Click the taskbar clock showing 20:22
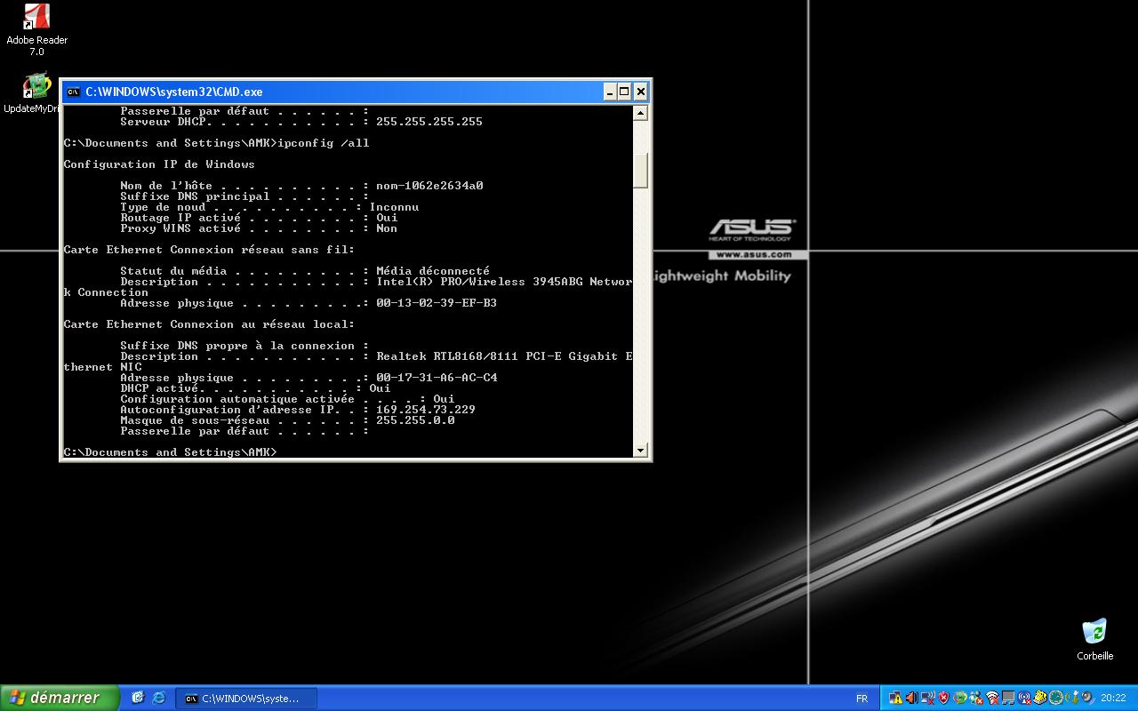The height and width of the screenshot is (711, 1138). click(1113, 699)
